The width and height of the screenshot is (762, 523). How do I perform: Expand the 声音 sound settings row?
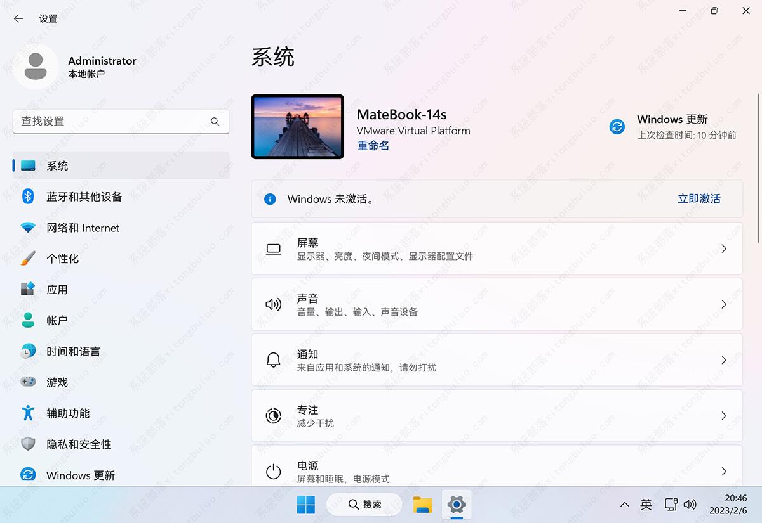[x=497, y=305]
